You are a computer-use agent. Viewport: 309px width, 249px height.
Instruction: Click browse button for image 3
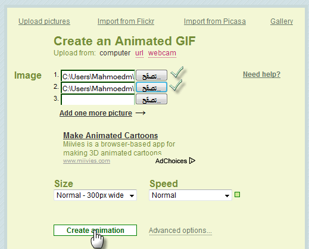point(151,99)
